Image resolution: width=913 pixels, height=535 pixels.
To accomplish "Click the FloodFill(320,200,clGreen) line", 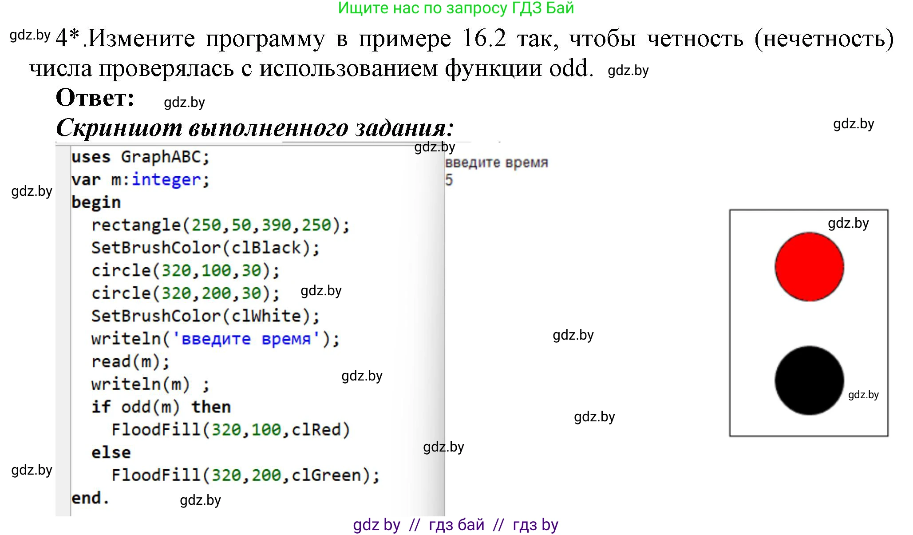I will pos(245,475).
